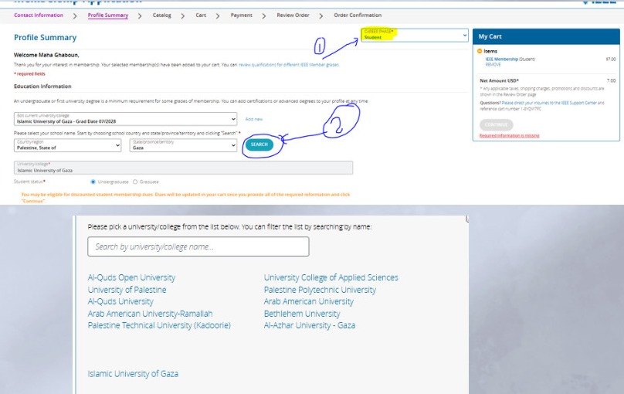Select the Undergraduate radio button
The height and width of the screenshot is (394, 624).
point(93,182)
